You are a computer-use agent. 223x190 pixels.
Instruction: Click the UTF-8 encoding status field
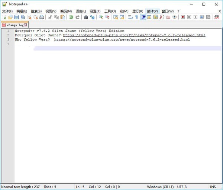click(182, 187)
